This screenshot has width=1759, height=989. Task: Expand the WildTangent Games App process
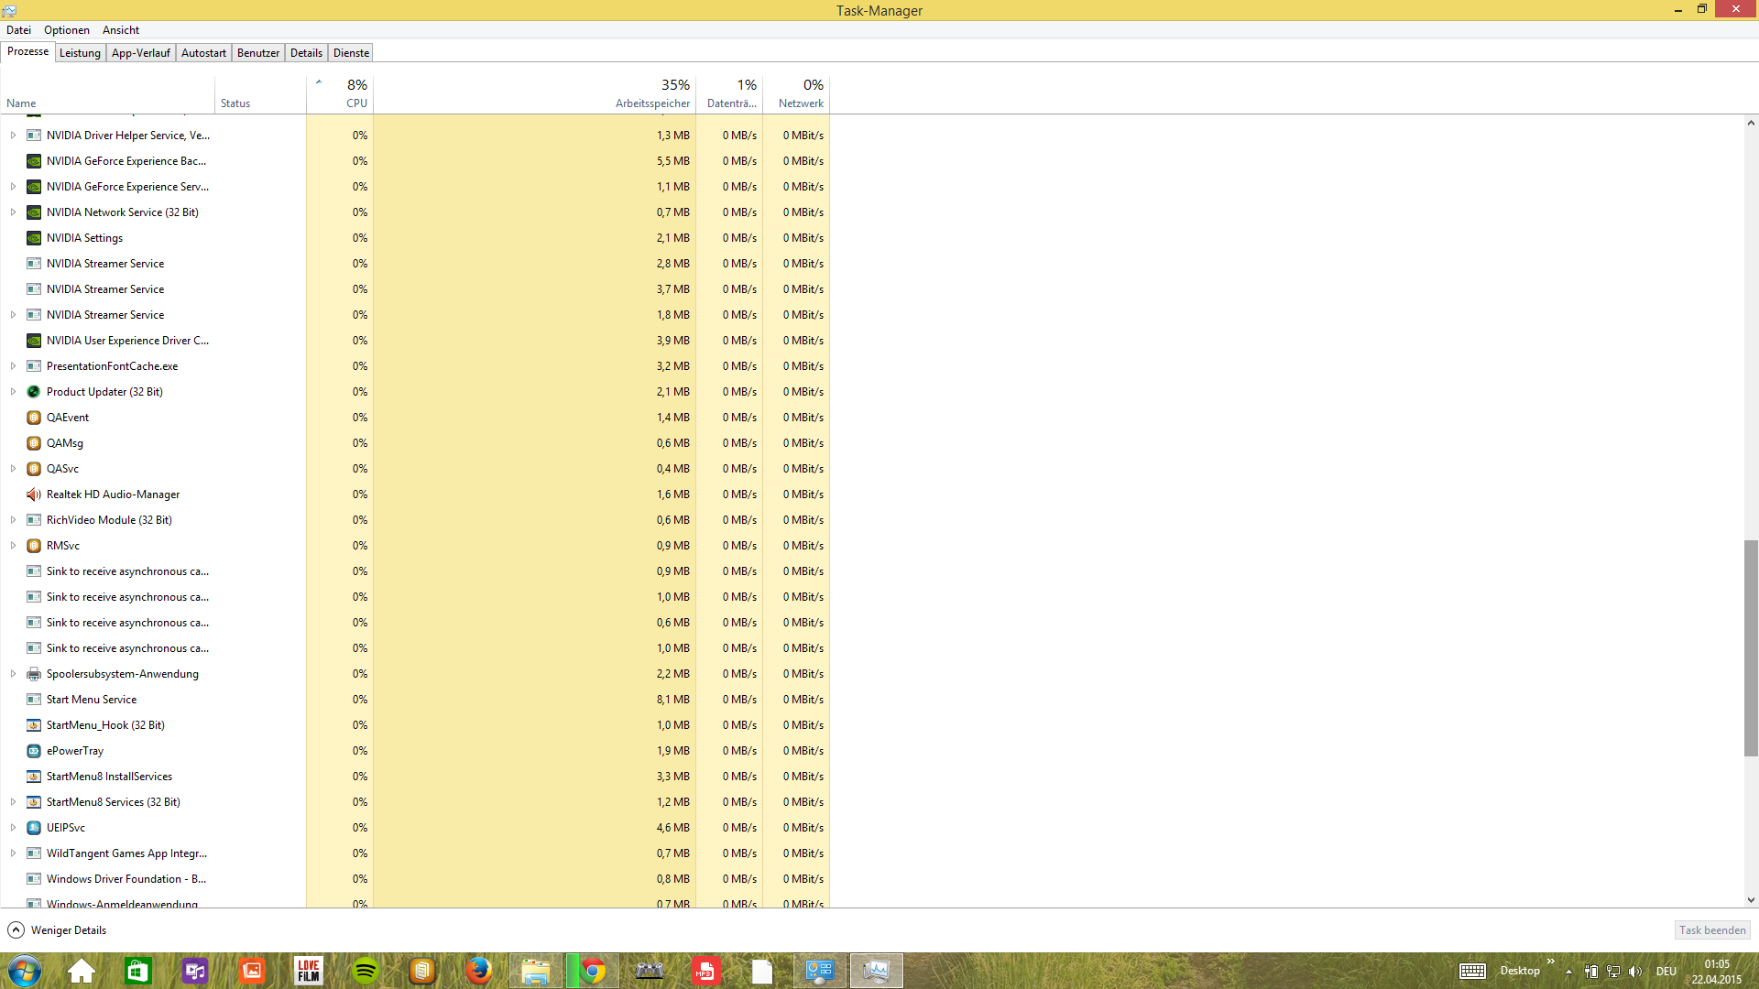coord(13,853)
